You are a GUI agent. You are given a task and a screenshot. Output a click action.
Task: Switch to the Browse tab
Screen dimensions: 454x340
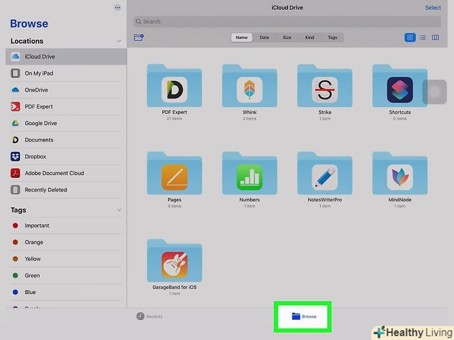pos(304,316)
